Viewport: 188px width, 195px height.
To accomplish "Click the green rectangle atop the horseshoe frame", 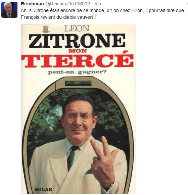I will [78, 83].
